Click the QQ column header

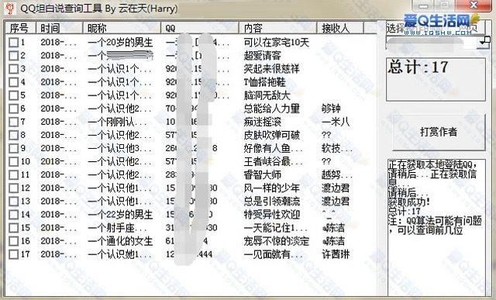pos(200,28)
